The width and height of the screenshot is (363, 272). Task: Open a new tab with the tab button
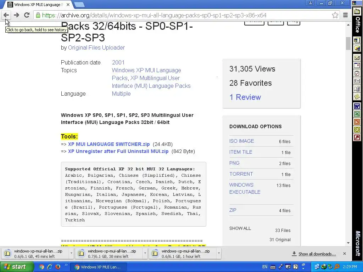tap(80, 4)
